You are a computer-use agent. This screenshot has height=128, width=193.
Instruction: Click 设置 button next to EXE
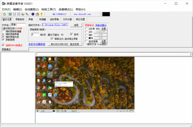point(104,29)
